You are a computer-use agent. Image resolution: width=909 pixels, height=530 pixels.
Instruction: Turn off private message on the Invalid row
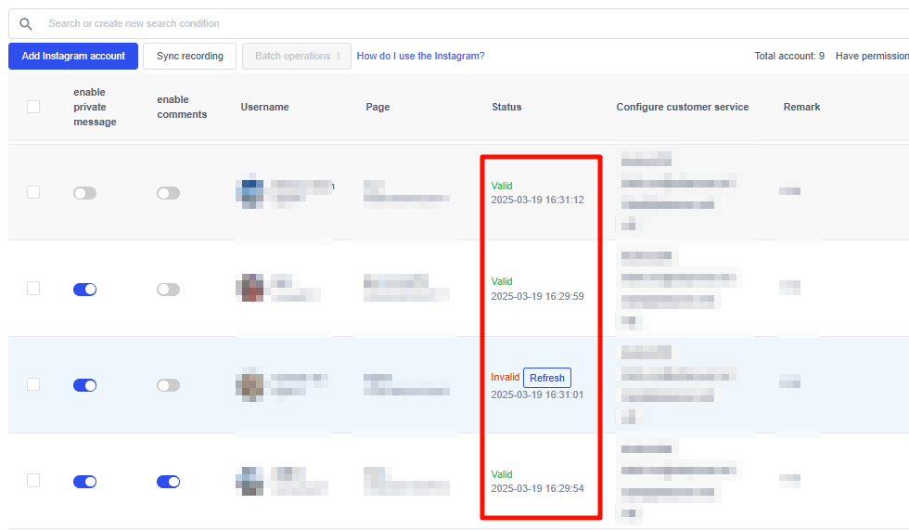click(x=84, y=385)
